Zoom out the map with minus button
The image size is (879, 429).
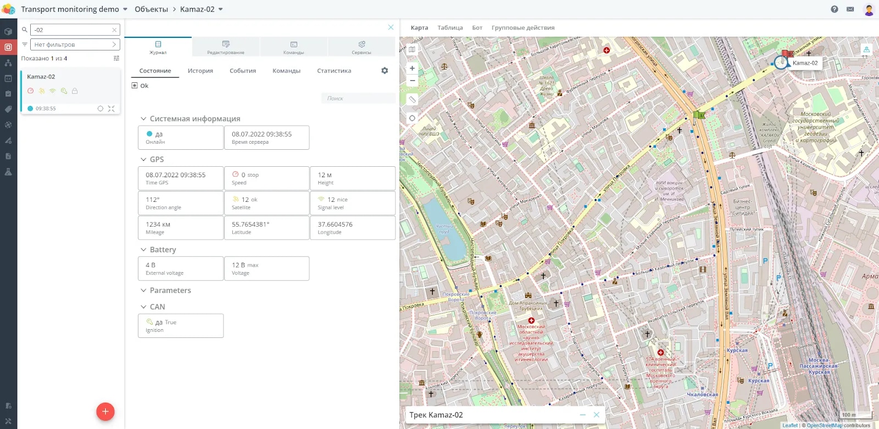pos(412,81)
